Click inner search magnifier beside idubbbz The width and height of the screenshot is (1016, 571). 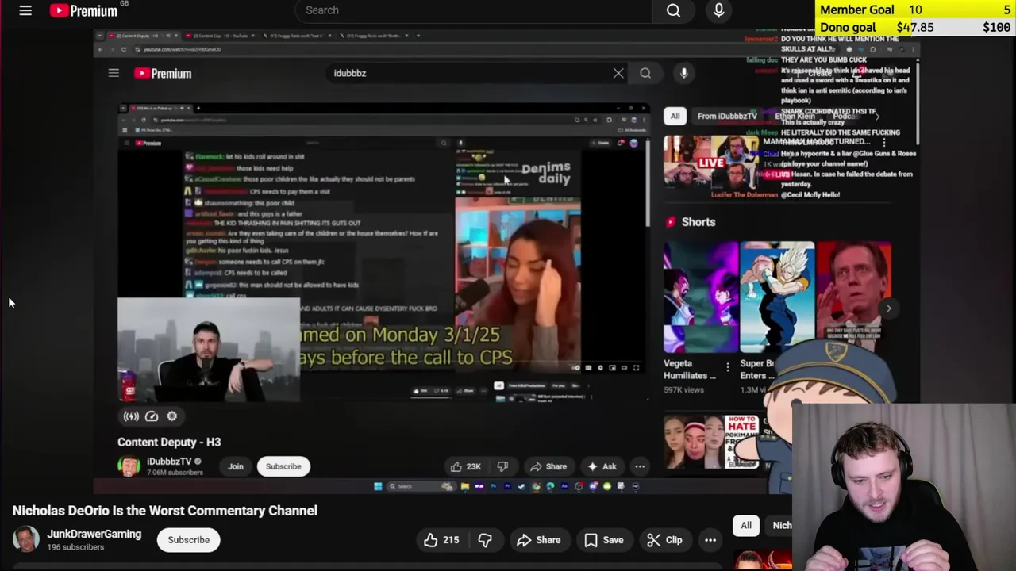[645, 73]
